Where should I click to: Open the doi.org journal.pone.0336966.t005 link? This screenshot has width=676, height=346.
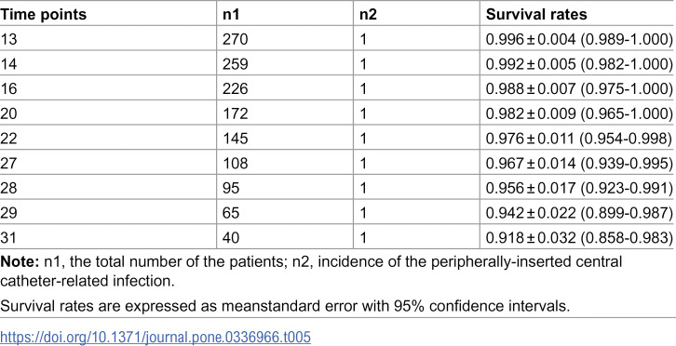coord(155,337)
